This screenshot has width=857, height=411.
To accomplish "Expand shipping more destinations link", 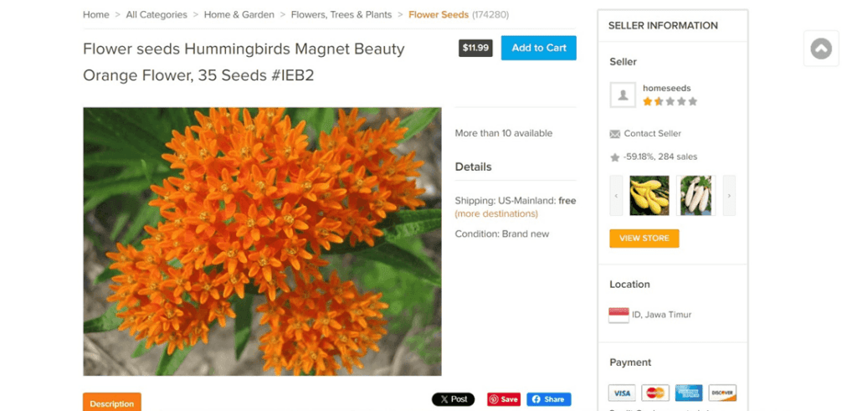I will (496, 213).
